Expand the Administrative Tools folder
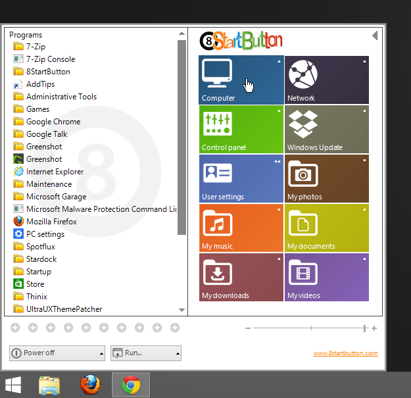The width and height of the screenshot is (411, 398). click(x=55, y=97)
